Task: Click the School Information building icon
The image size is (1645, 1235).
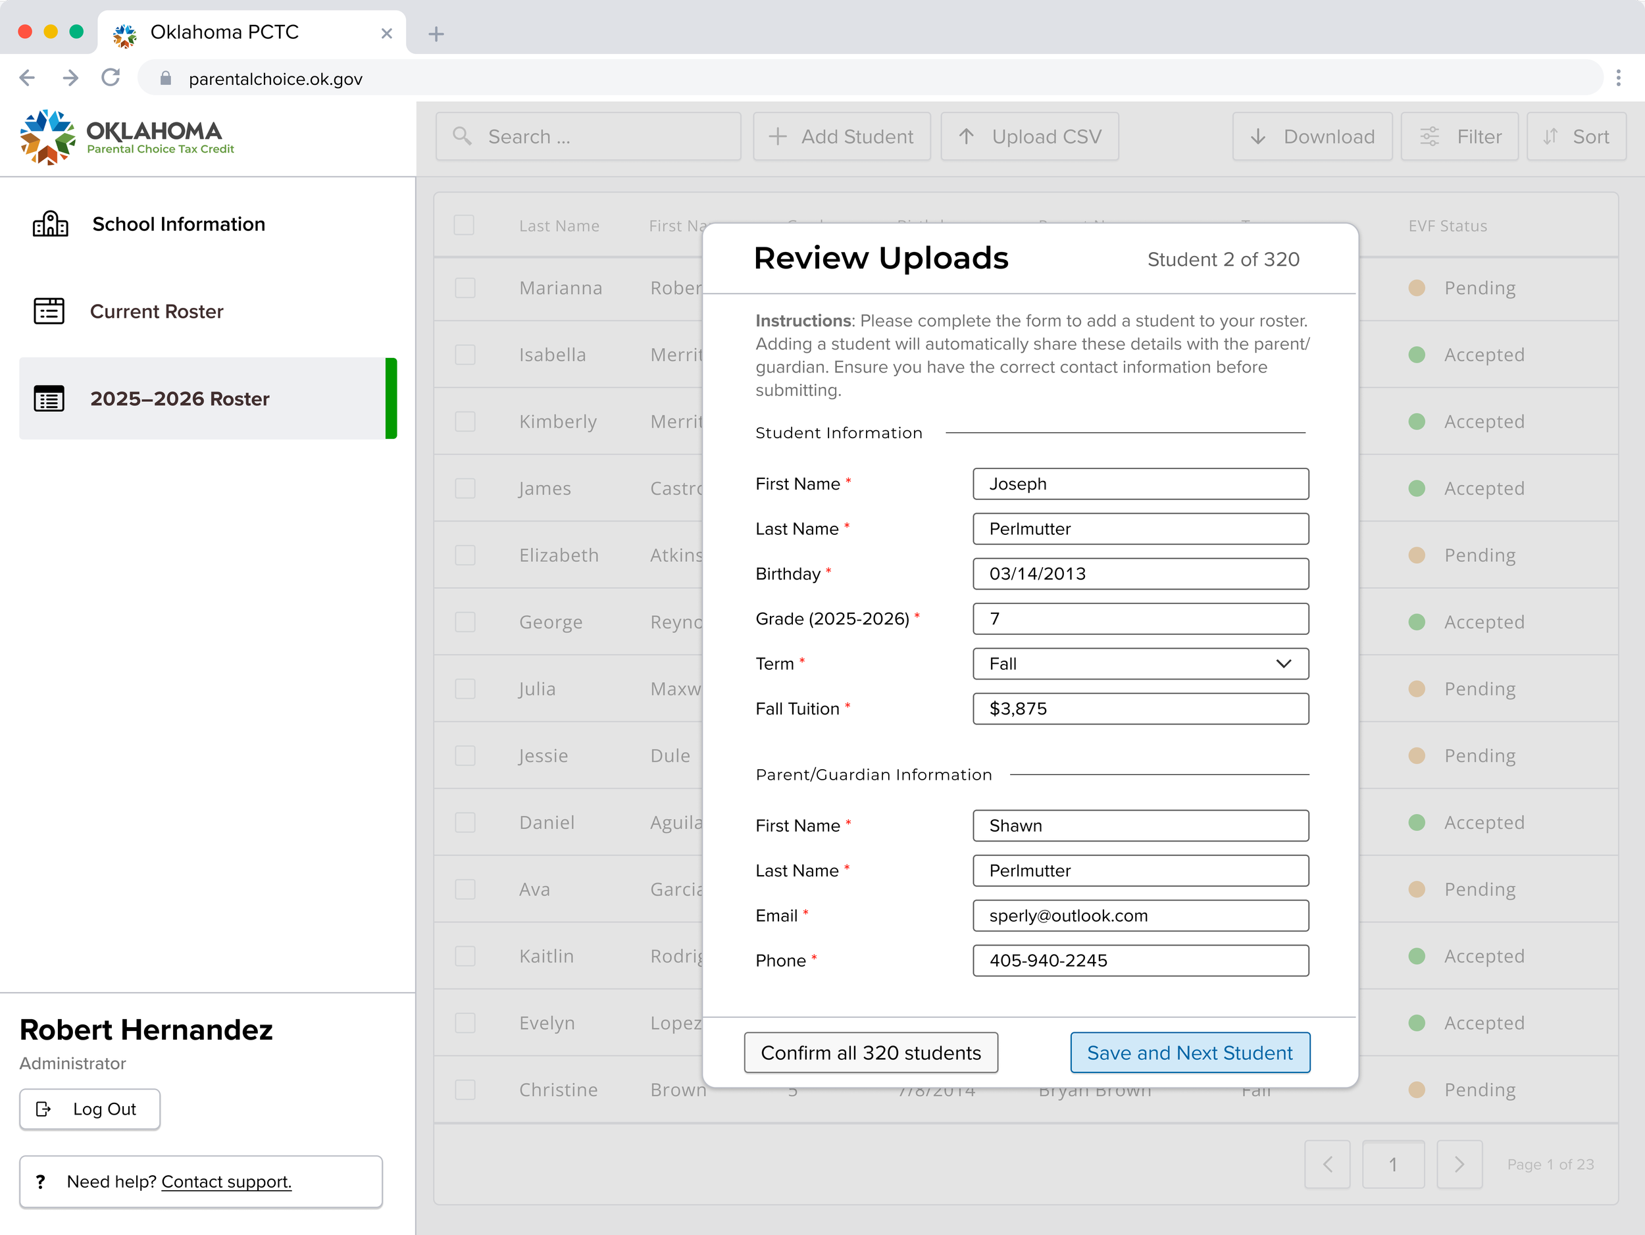Action: [50, 224]
